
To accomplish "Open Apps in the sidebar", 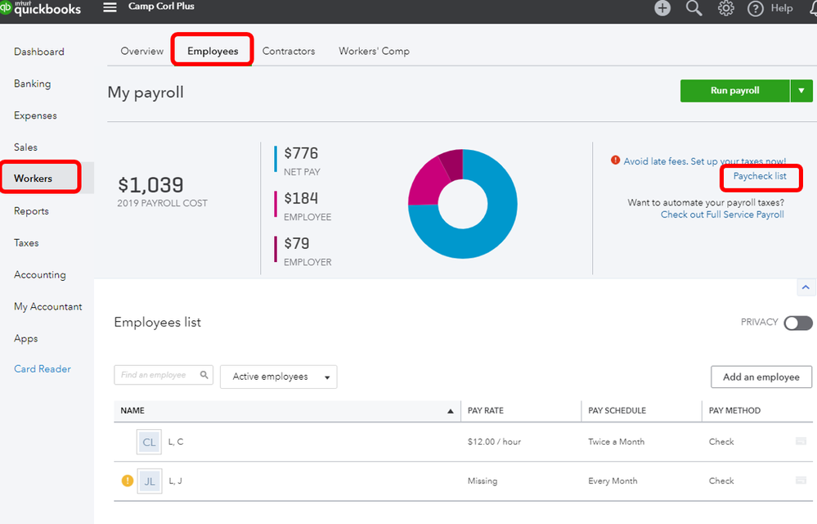I will (x=25, y=338).
